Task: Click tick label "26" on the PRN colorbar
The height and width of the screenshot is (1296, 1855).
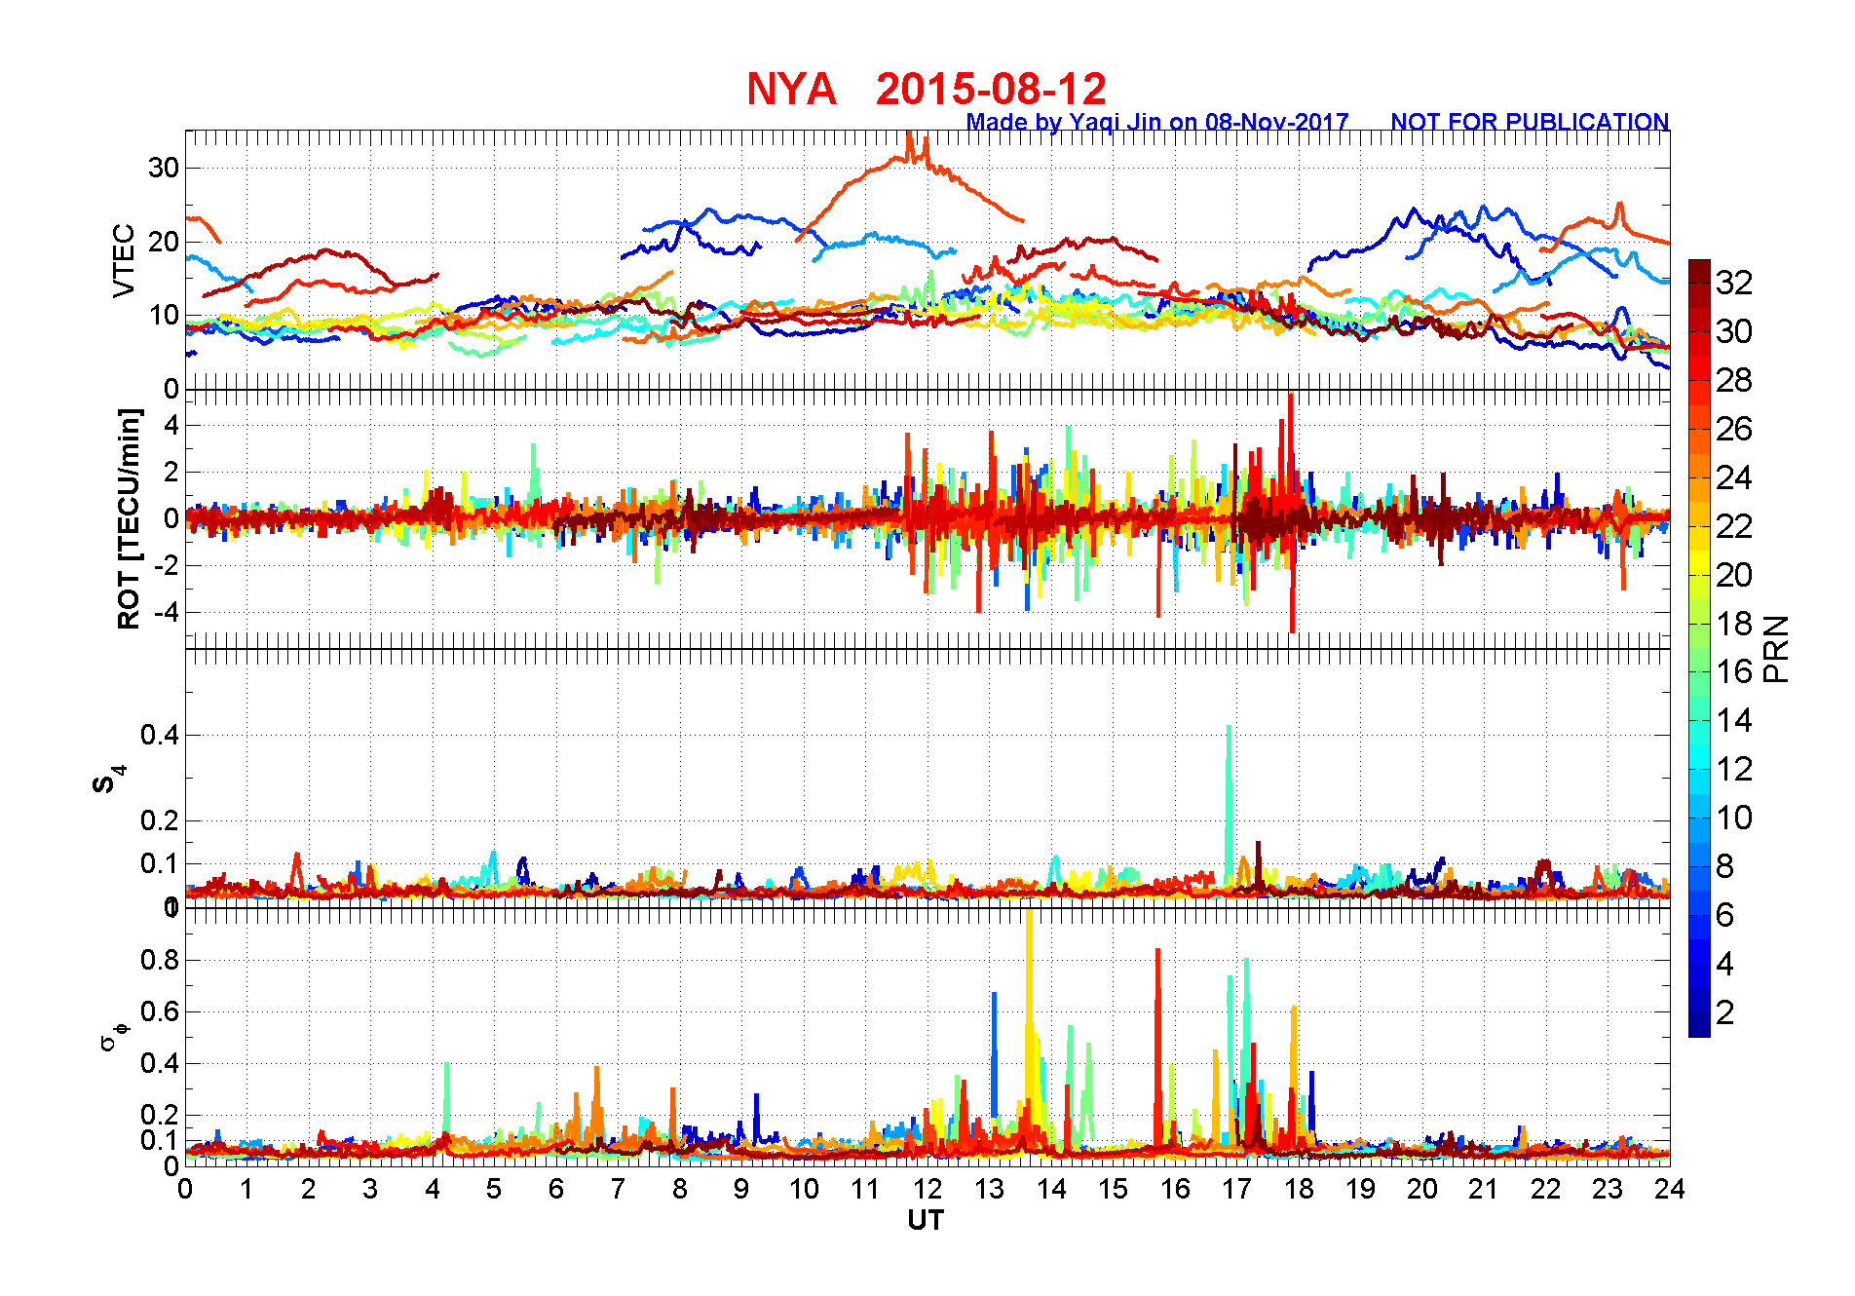Action: tap(1734, 429)
